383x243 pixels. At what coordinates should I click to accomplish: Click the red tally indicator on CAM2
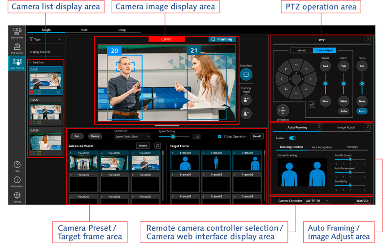tap(32, 122)
